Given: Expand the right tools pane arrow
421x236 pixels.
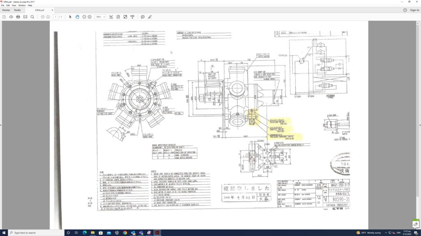Looking at the screenshot, I should point(419,125).
